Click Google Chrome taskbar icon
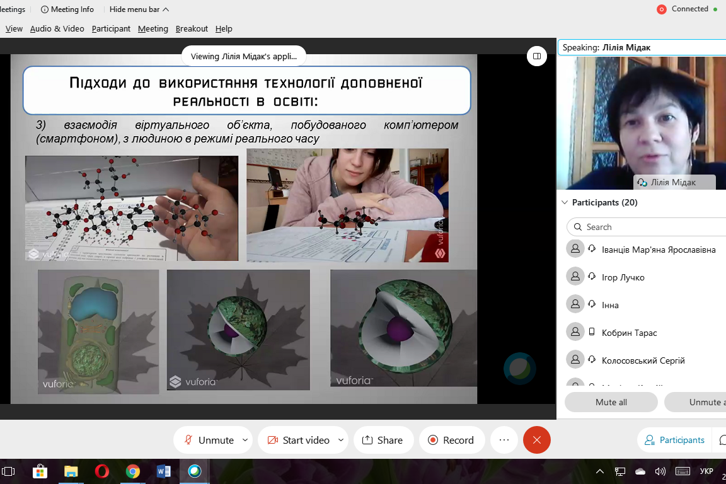 (x=132, y=471)
